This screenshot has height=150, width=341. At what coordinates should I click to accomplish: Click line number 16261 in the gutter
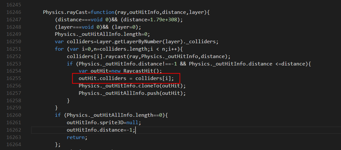[14, 122]
